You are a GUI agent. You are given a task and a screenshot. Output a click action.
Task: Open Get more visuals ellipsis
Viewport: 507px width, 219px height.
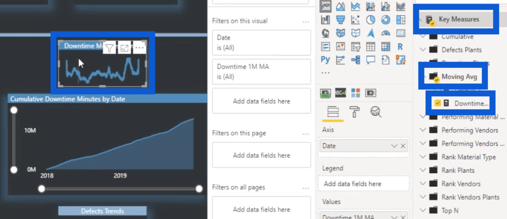[326, 73]
